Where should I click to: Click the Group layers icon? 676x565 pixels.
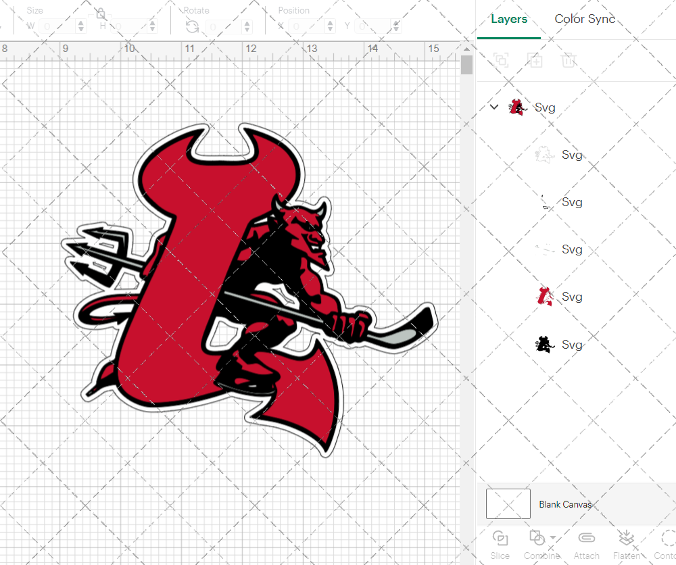501,60
